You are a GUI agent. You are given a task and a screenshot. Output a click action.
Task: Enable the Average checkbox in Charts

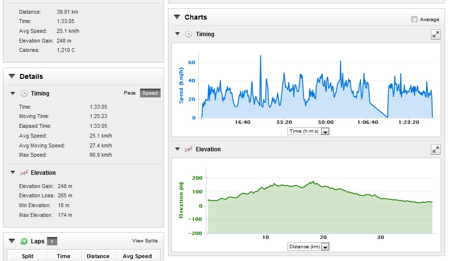[x=414, y=19]
